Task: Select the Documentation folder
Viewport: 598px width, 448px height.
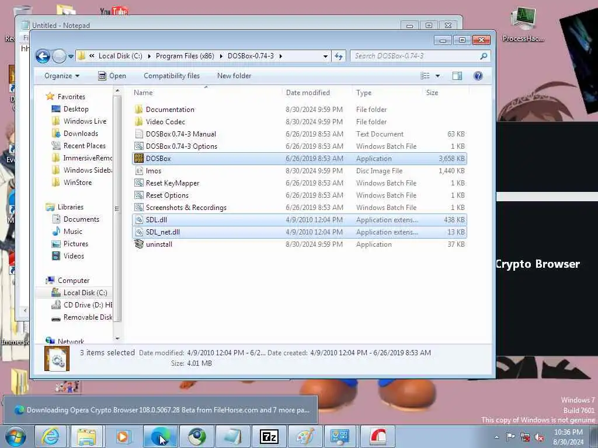Action: pos(300,110)
